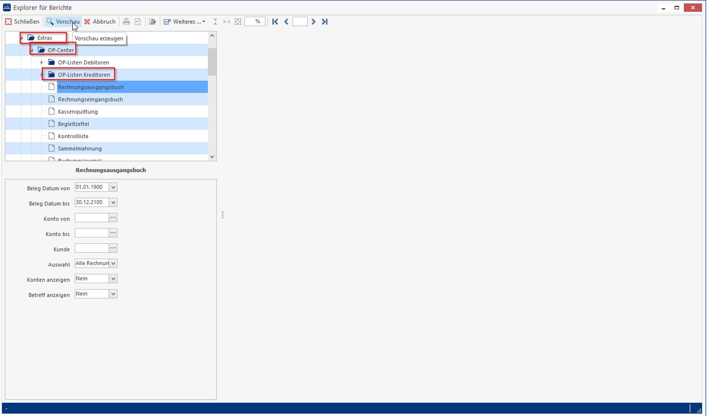
Task: Click the Abbruch button
Action: point(100,22)
